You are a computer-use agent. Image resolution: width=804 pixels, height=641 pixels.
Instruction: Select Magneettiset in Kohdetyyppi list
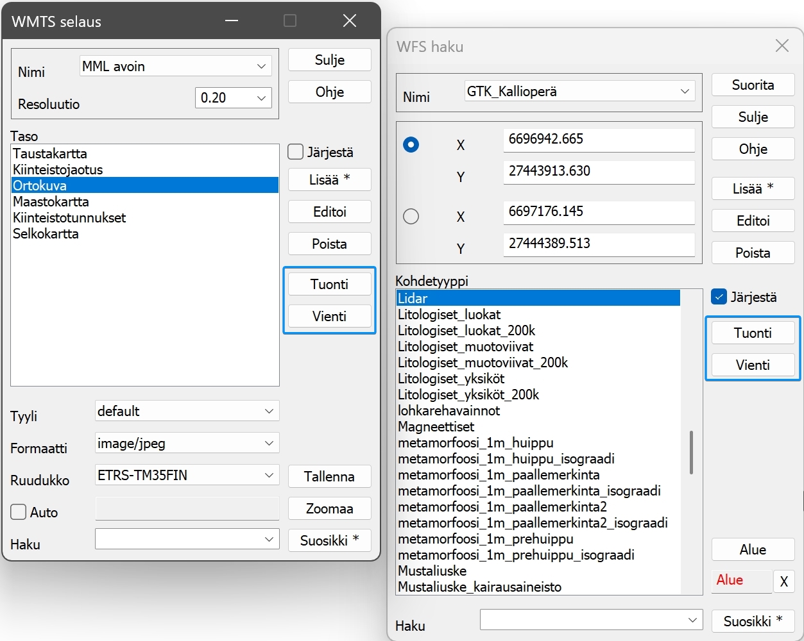[x=538, y=426]
